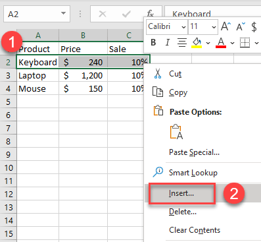
Task: Apply red font color
Action: 221,42
